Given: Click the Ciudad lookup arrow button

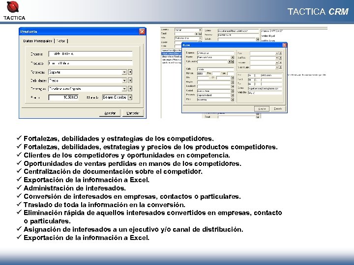Looking at the screenshot, I should 232,91.
